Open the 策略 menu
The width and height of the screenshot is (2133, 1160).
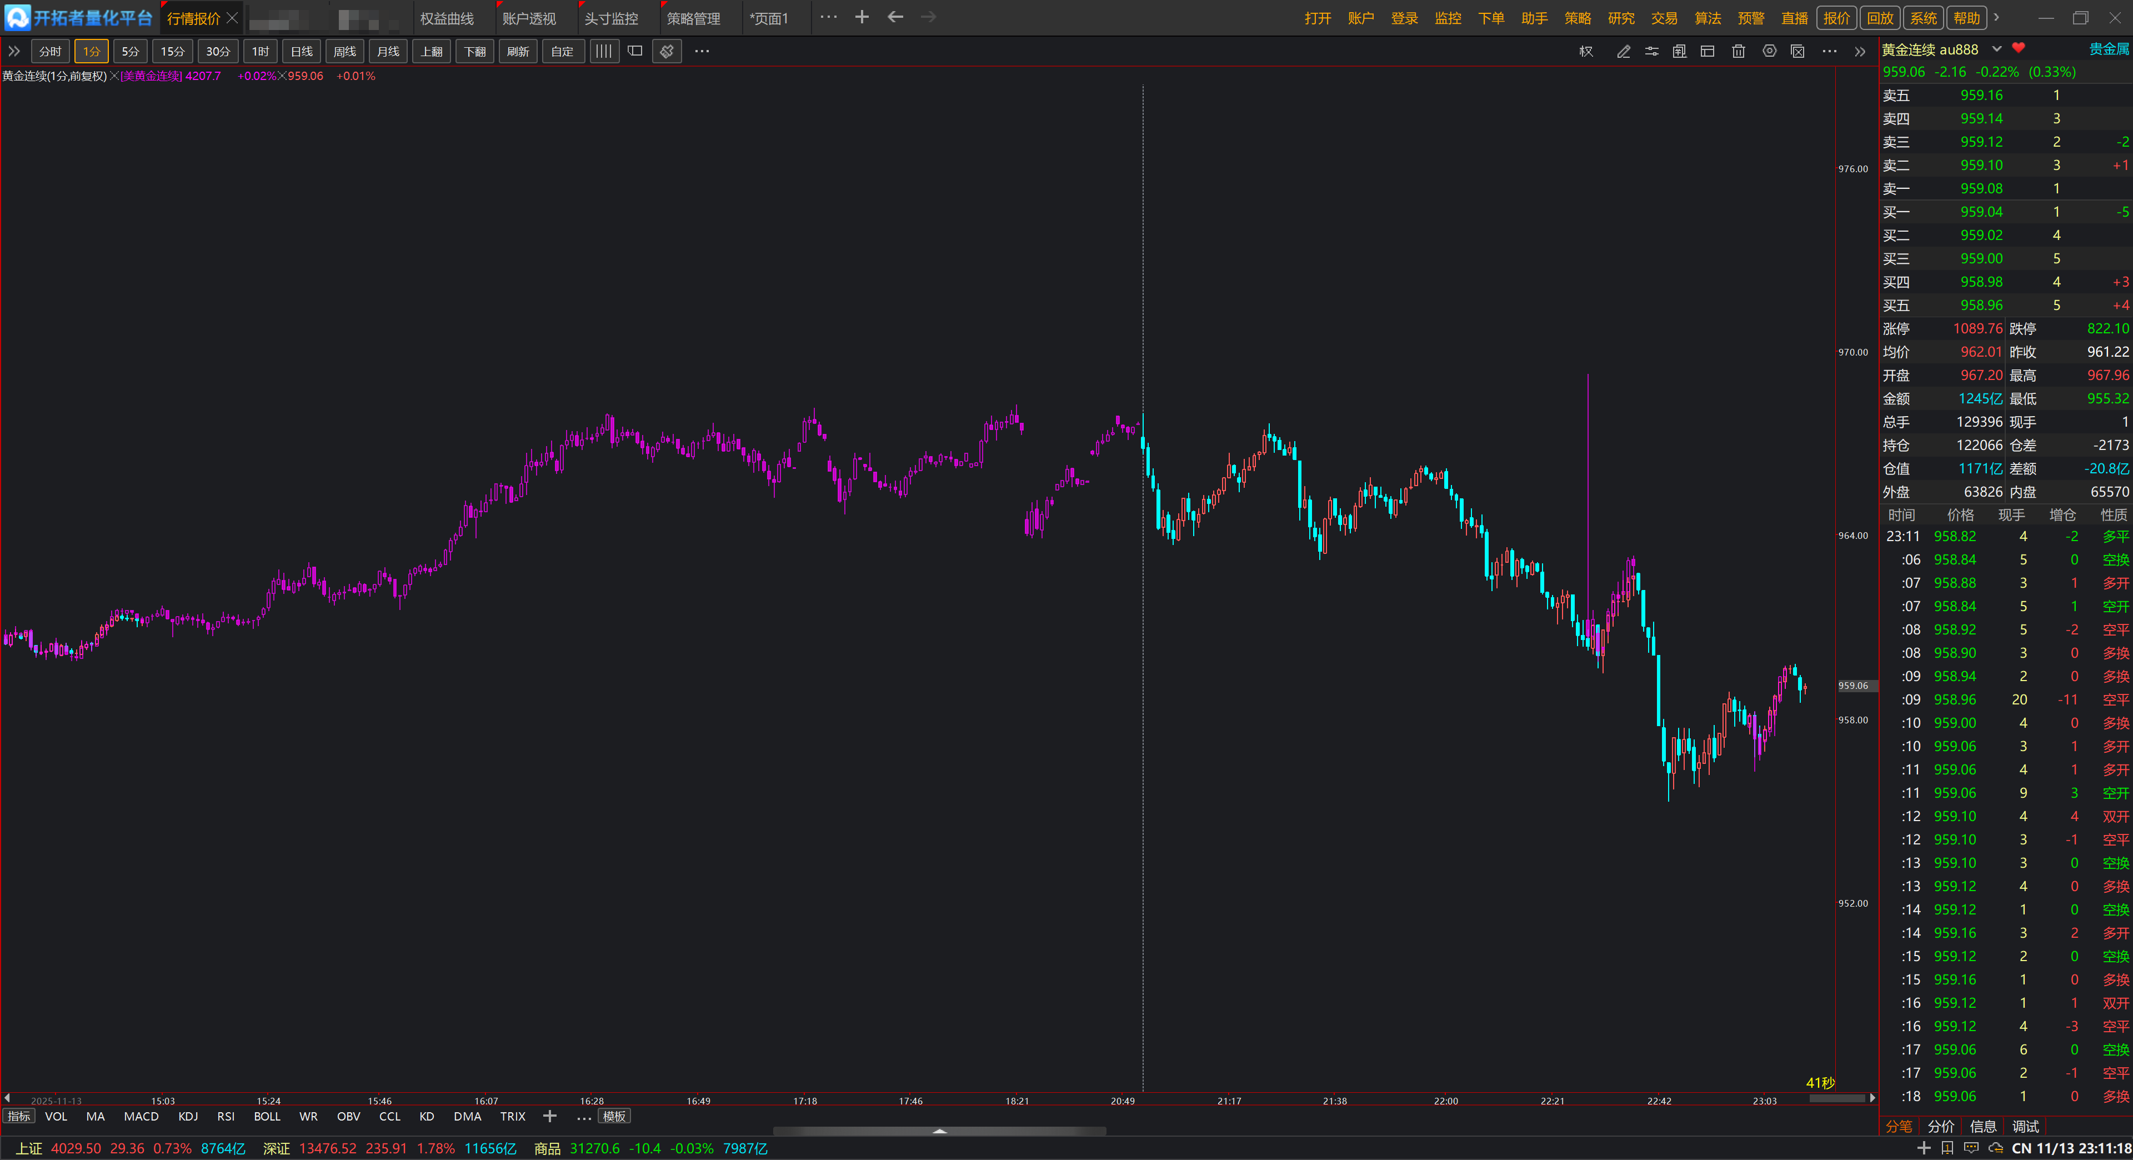[1576, 18]
